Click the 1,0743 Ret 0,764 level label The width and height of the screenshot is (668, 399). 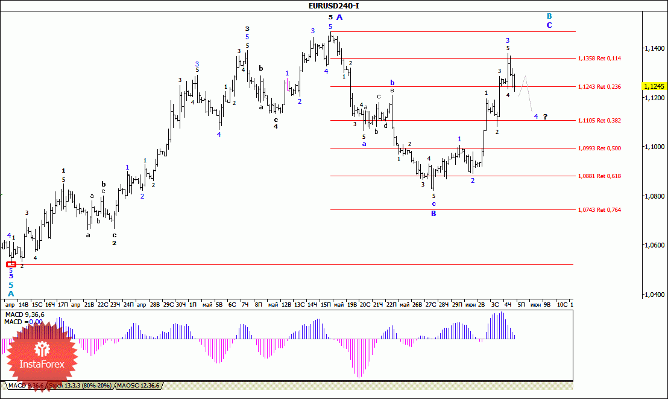[599, 210]
